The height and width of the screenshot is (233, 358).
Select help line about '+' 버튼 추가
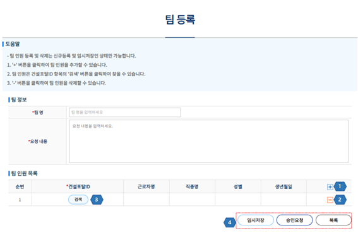point(57,65)
